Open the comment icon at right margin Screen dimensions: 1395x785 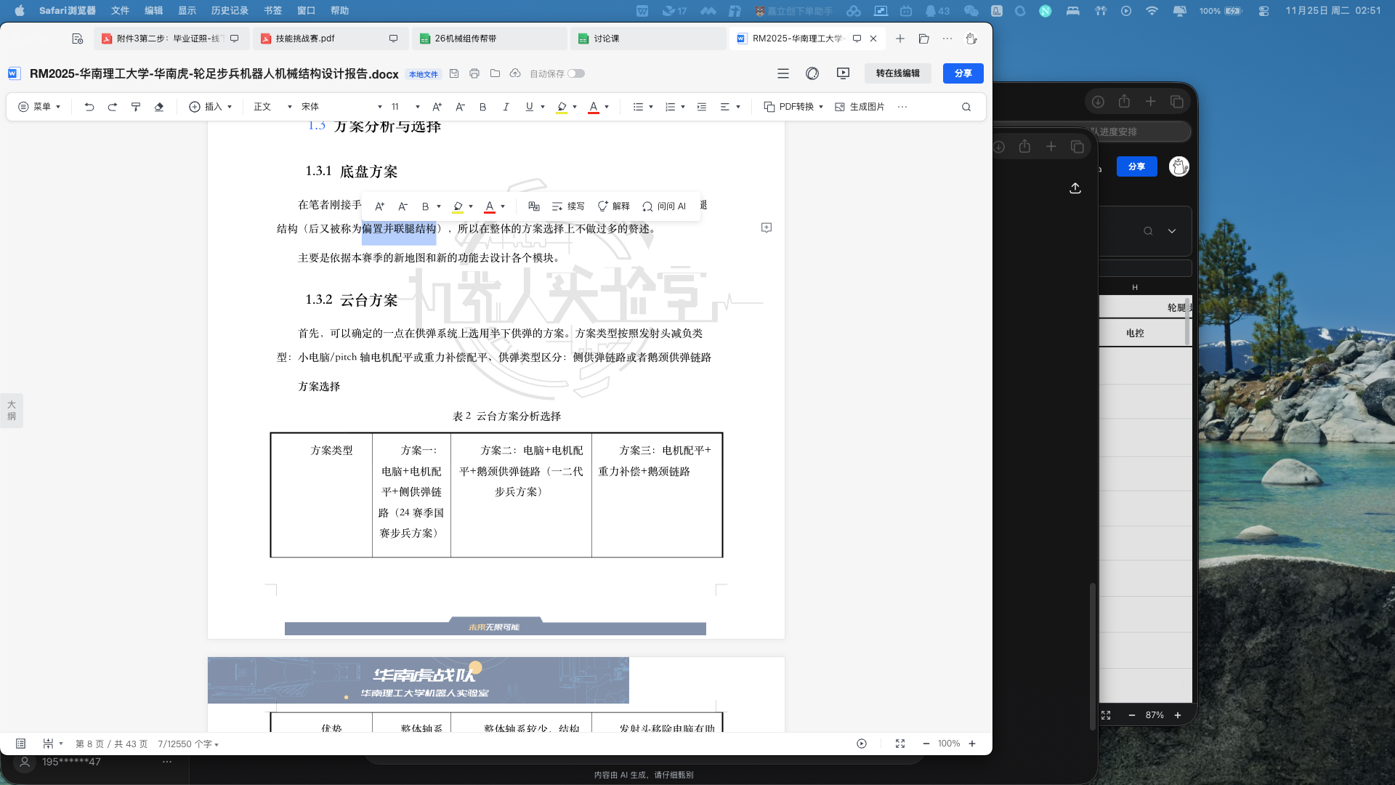pos(767,228)
